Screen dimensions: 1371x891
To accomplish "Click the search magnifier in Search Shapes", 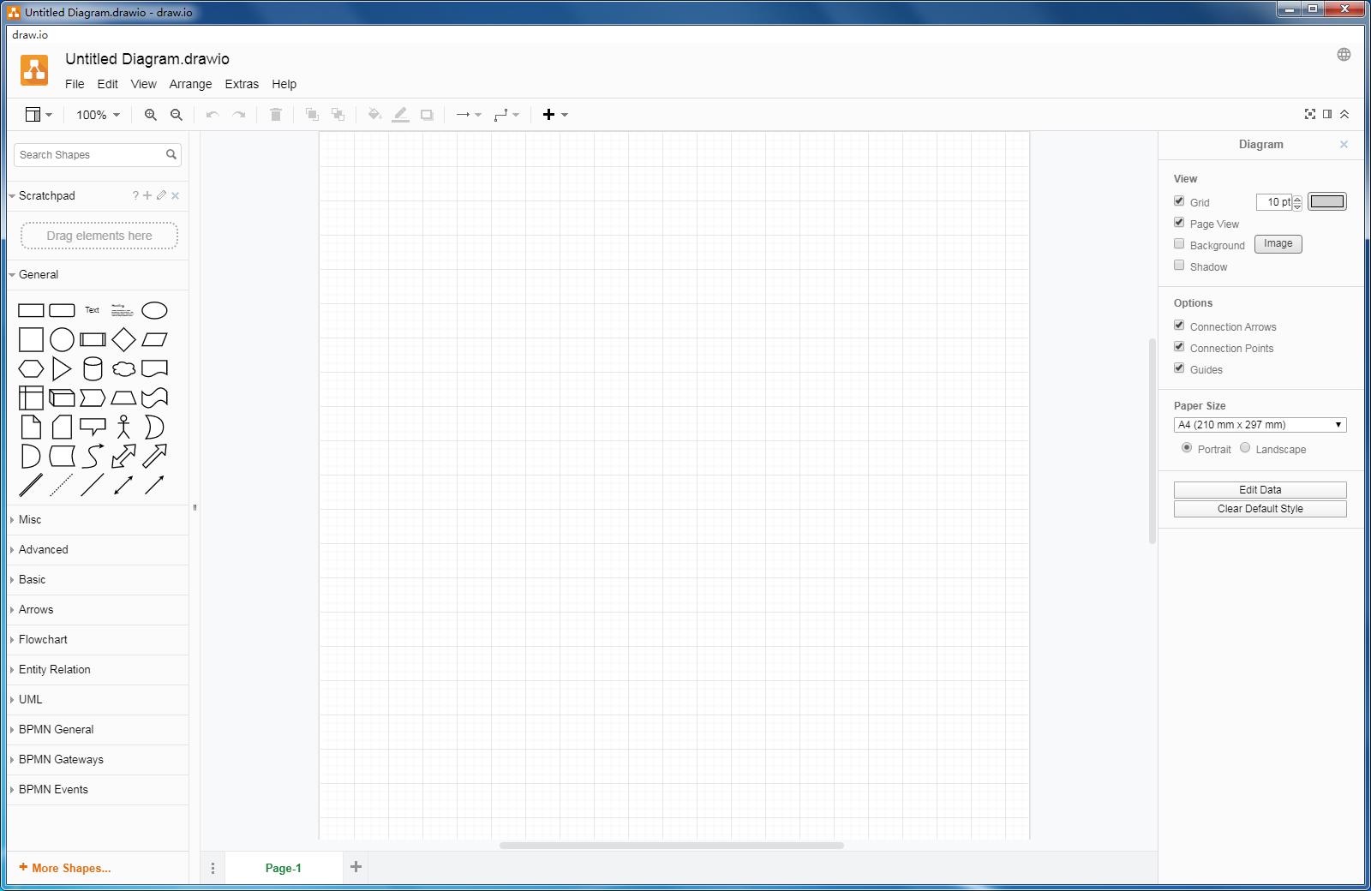I will [171, 154].
